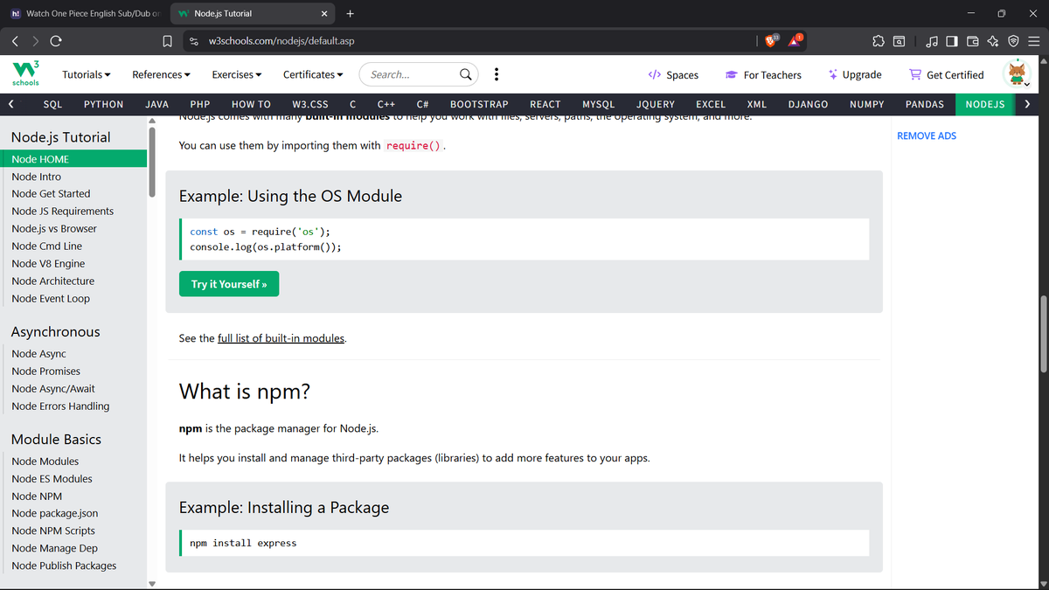Go back to previous page
The image size is (1049, 590).
16,41
